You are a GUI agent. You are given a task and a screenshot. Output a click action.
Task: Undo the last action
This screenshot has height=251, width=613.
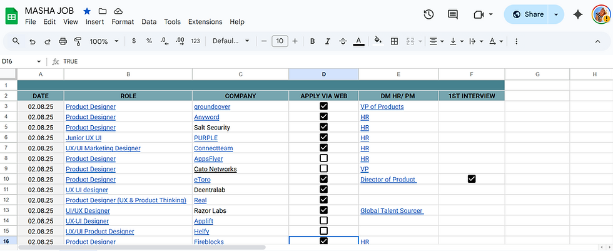click(33, 41)
